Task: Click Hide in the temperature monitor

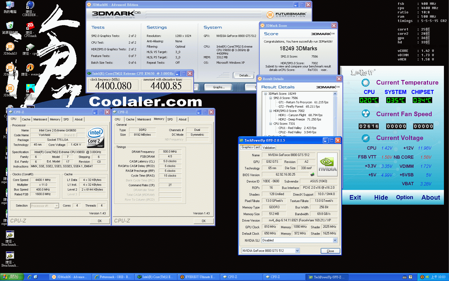Action: tap(381, 198)
